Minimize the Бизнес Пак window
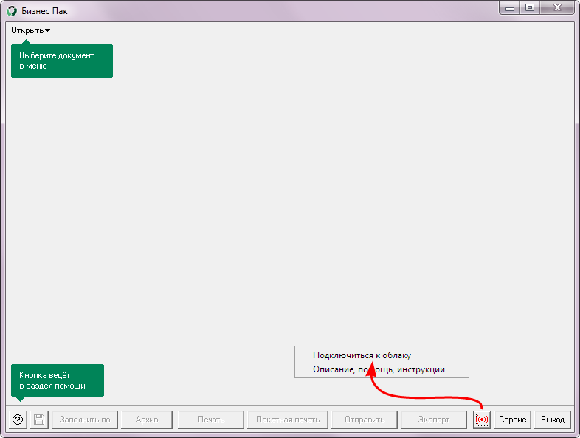 pos(510,8)
